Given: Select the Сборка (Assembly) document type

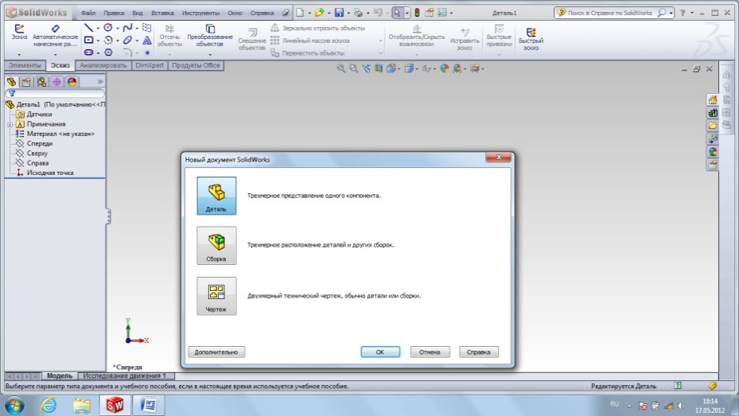Looking at the screenshot, I should coord(216,246).
